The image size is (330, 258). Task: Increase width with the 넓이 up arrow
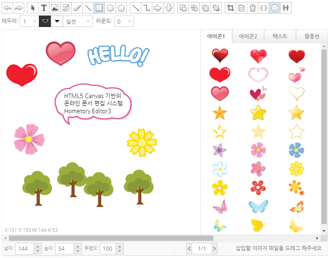pos(38,247)
